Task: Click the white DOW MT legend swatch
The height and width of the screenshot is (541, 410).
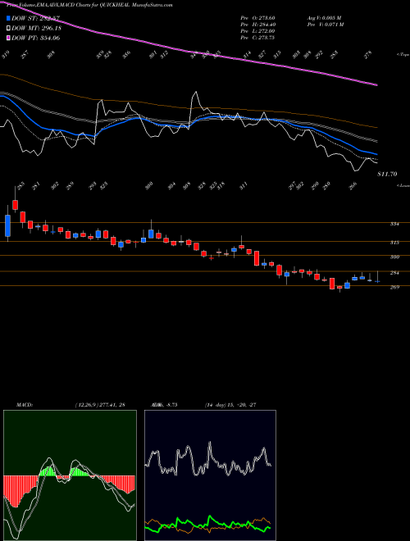Action: 8,28
